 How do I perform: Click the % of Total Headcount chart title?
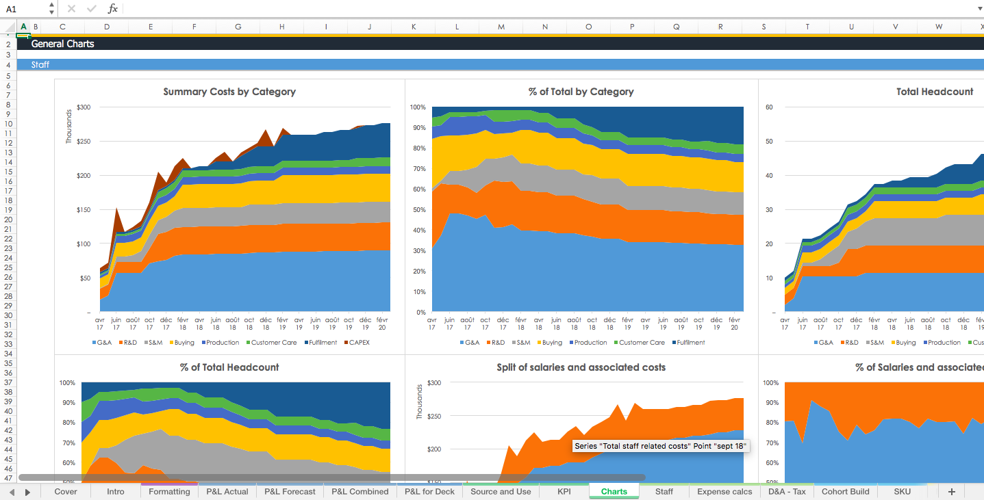(229, 367)
